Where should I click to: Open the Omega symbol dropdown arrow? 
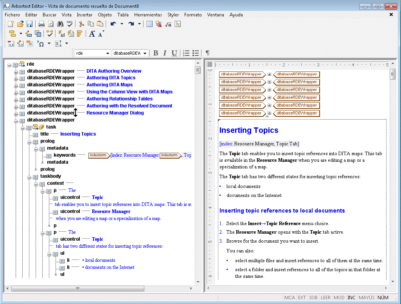tap(49, 44)
